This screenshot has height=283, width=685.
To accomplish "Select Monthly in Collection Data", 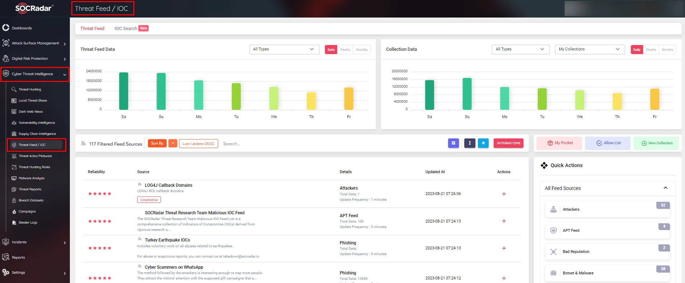I will click(x=667, y=50).
